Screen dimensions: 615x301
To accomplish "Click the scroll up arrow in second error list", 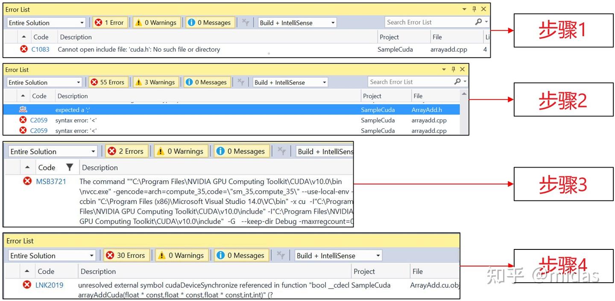I will pos(464,94).
